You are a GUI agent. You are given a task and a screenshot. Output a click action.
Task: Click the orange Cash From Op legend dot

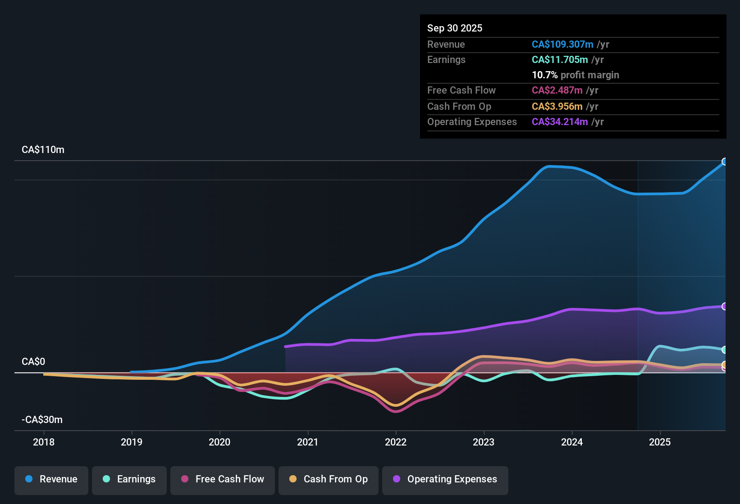point(292,479)
